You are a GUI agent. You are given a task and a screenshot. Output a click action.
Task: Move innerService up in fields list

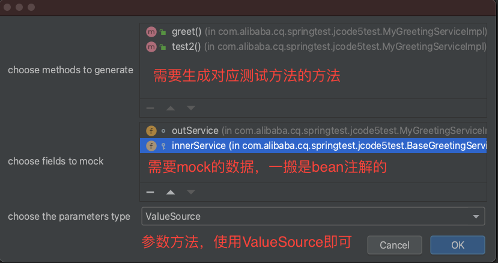(x=171, y=192)
